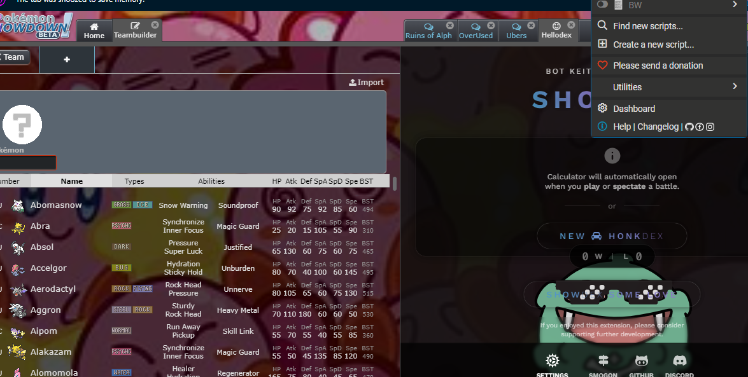The width and height of the screenshot is (748, 377).
Task: Click the Pokémon list scrollbar thumb
Action: (x=395, y=184)
